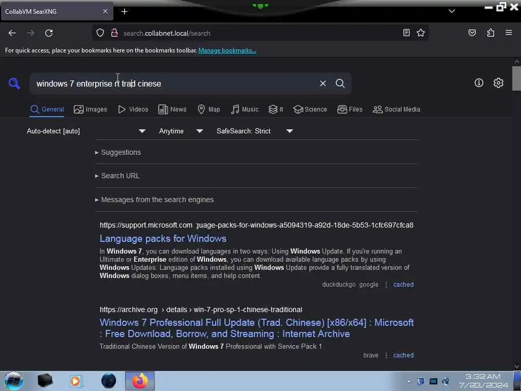
Task: Switch to the Music category
Action: coord(245,109)
